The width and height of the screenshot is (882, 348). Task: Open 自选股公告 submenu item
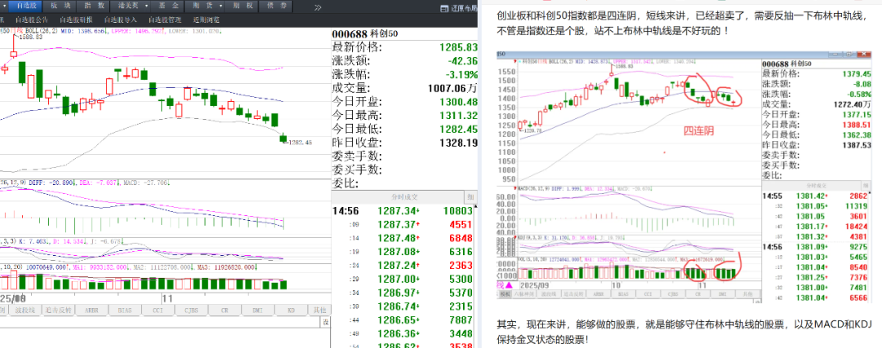pos(32,20)
